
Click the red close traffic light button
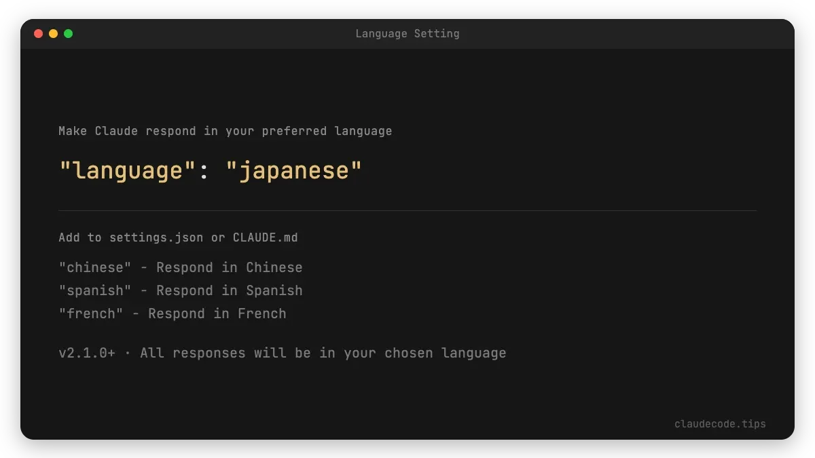(x=39, y=33)
